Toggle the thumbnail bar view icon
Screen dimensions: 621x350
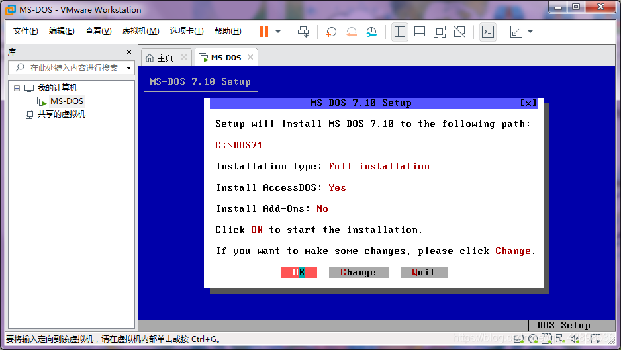[420, 32]
